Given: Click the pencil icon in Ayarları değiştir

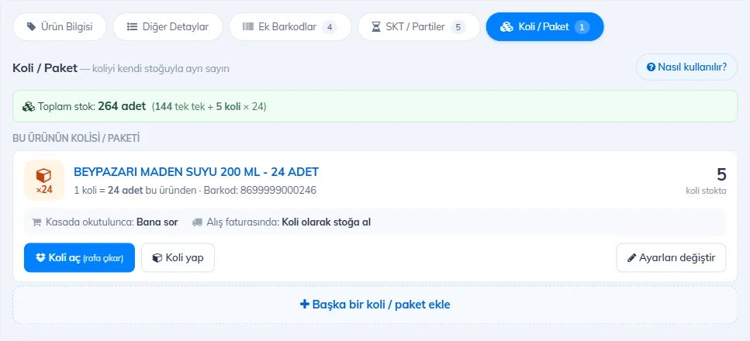Looking at the screenshot, I should [631, 258].
